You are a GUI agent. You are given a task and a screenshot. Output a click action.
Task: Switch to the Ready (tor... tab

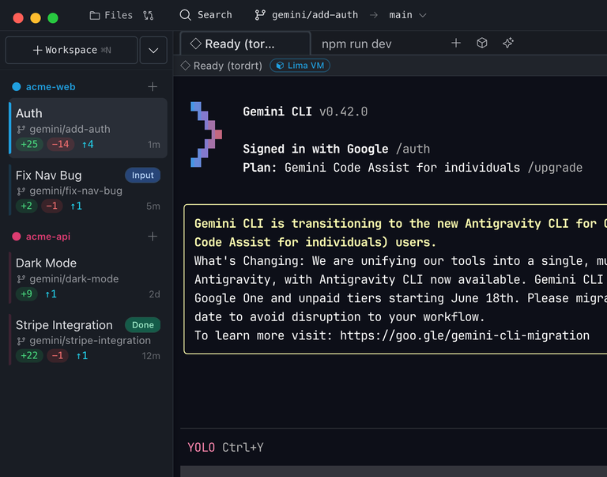[246, 44]
